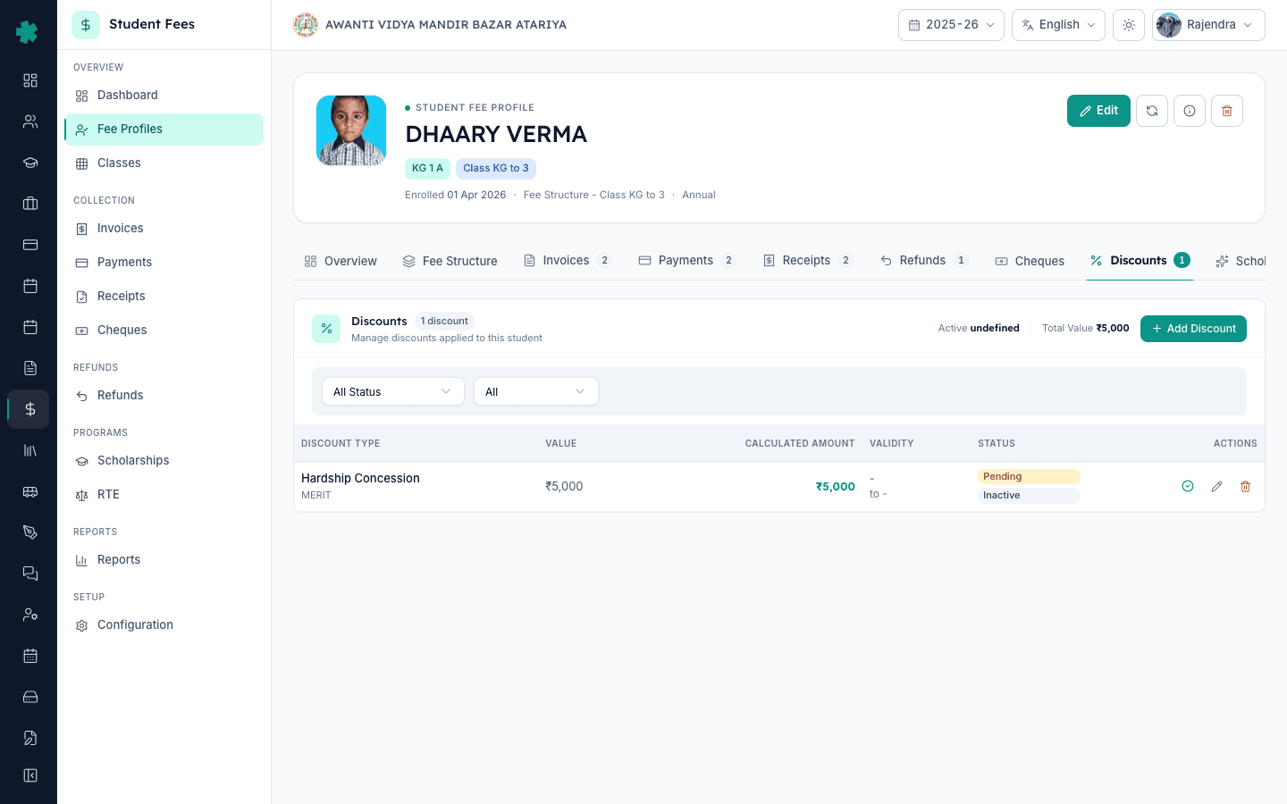Click the Pending status badge
The height and width of the screenshot is (804, 1287).
(1029, 477)
